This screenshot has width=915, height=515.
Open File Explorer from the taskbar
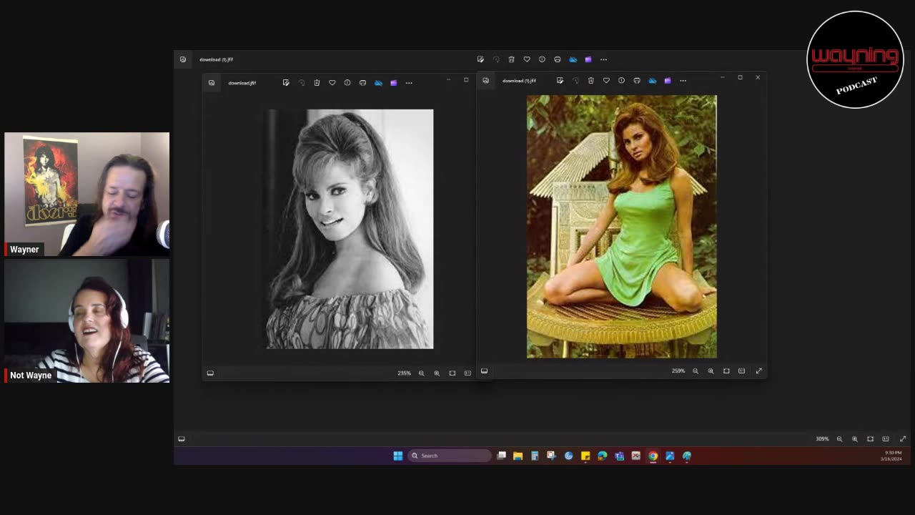coord(518,456)
